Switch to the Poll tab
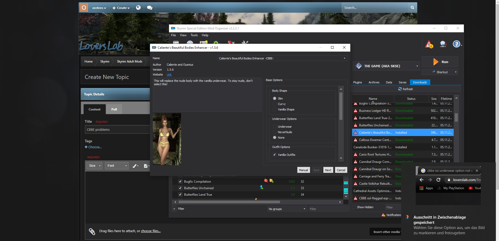 coord(114,109)
